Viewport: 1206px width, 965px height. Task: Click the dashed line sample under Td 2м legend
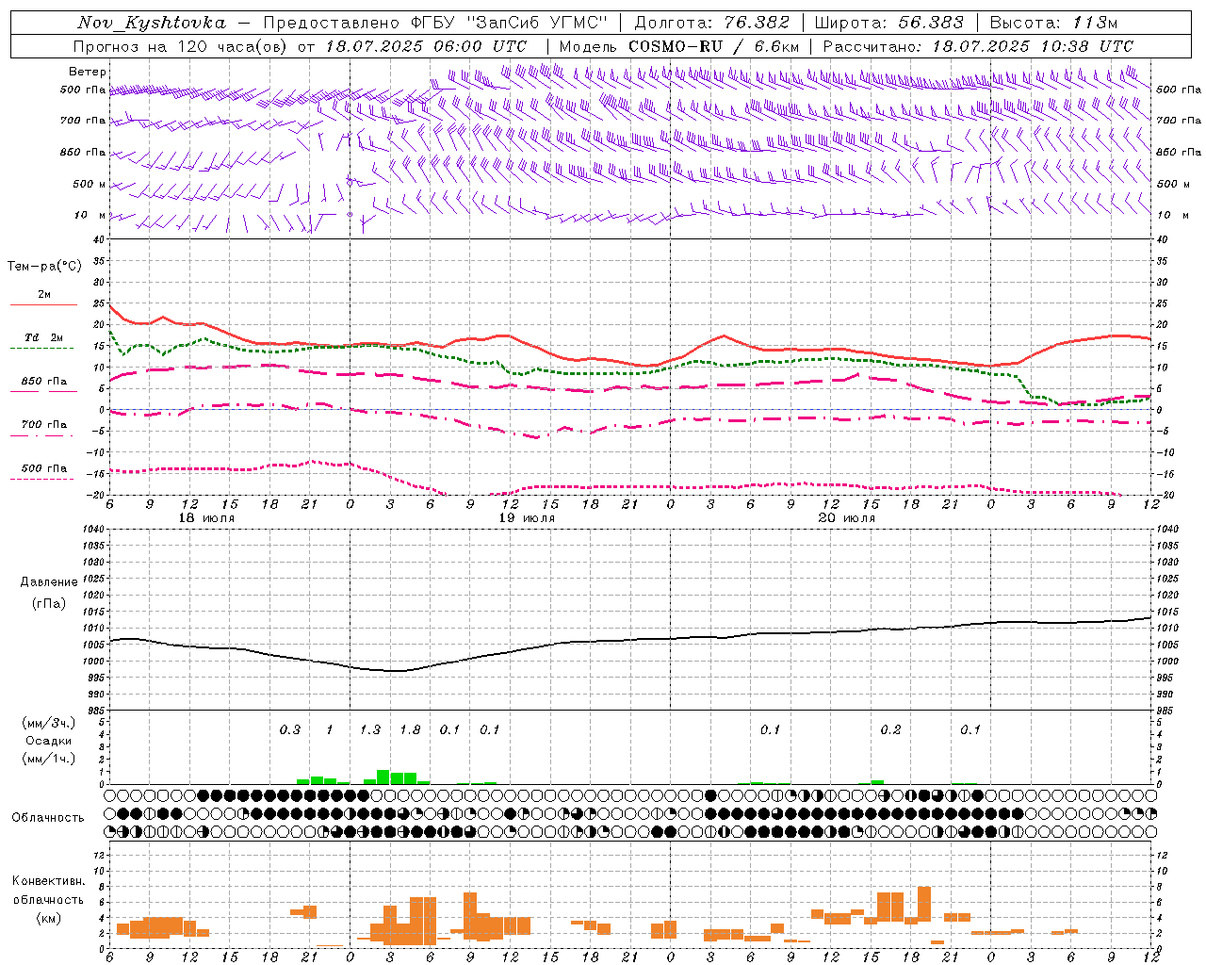(41, 349)
